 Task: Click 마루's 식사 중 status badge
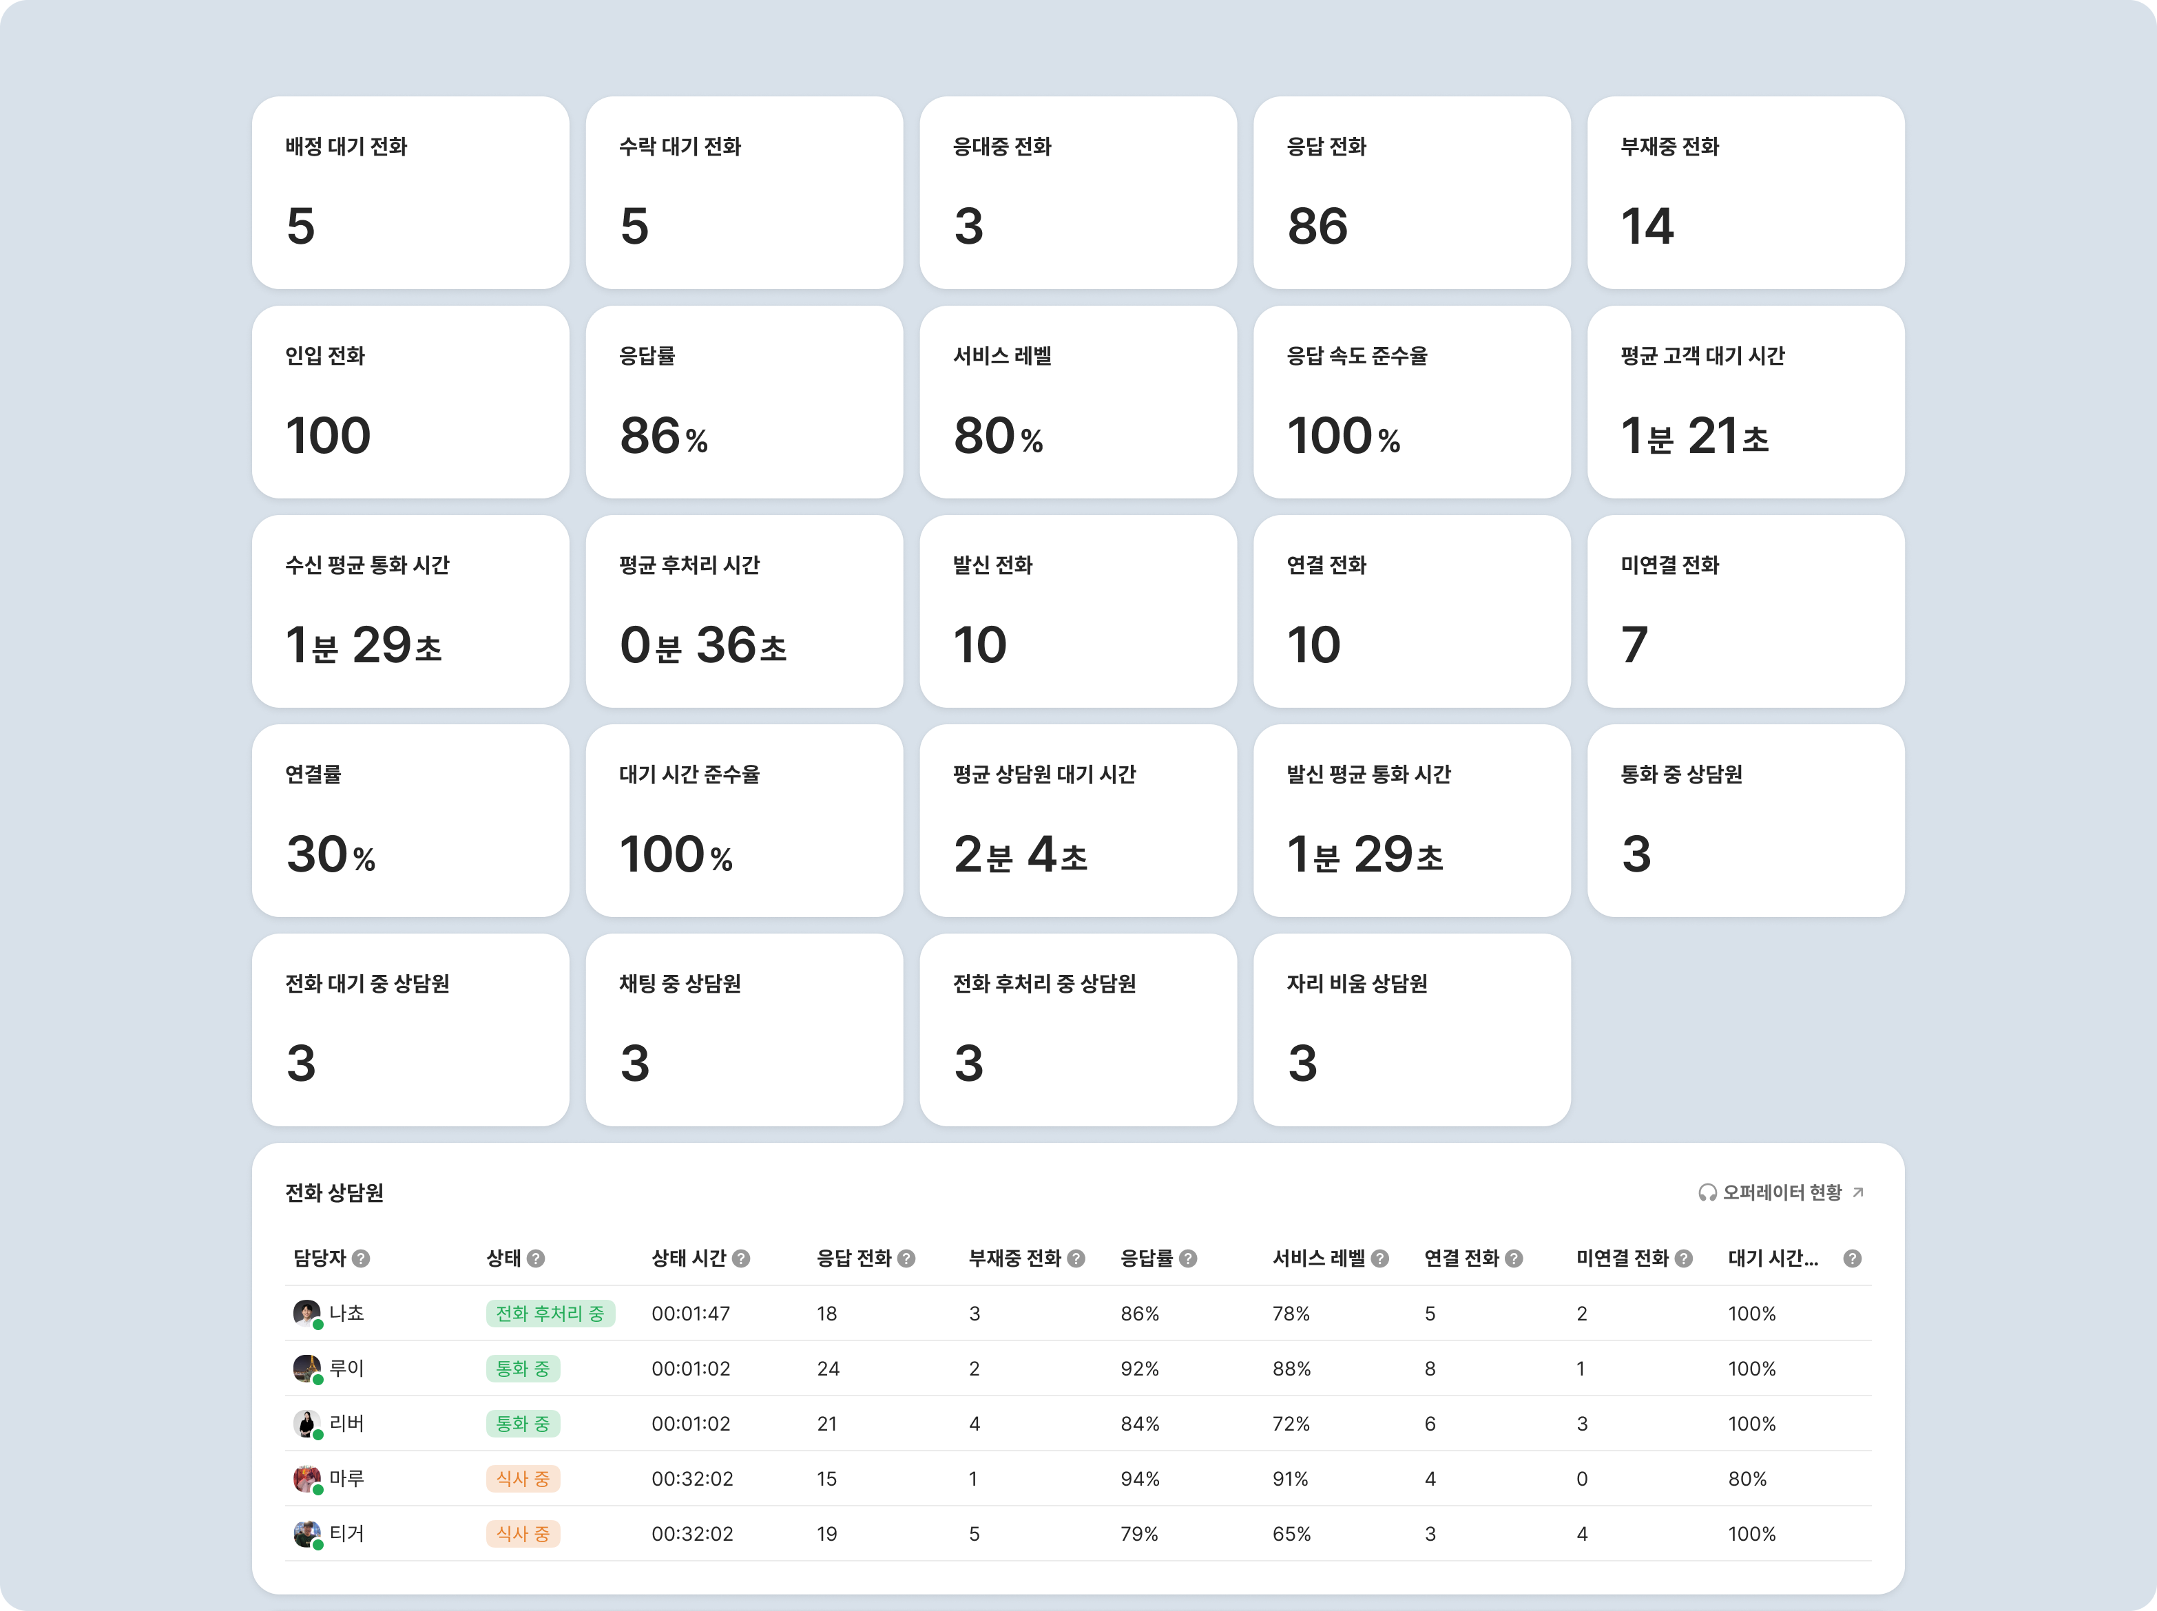523,1478
